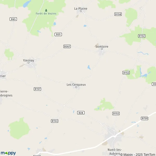Select the Somloire town marker

102,49
